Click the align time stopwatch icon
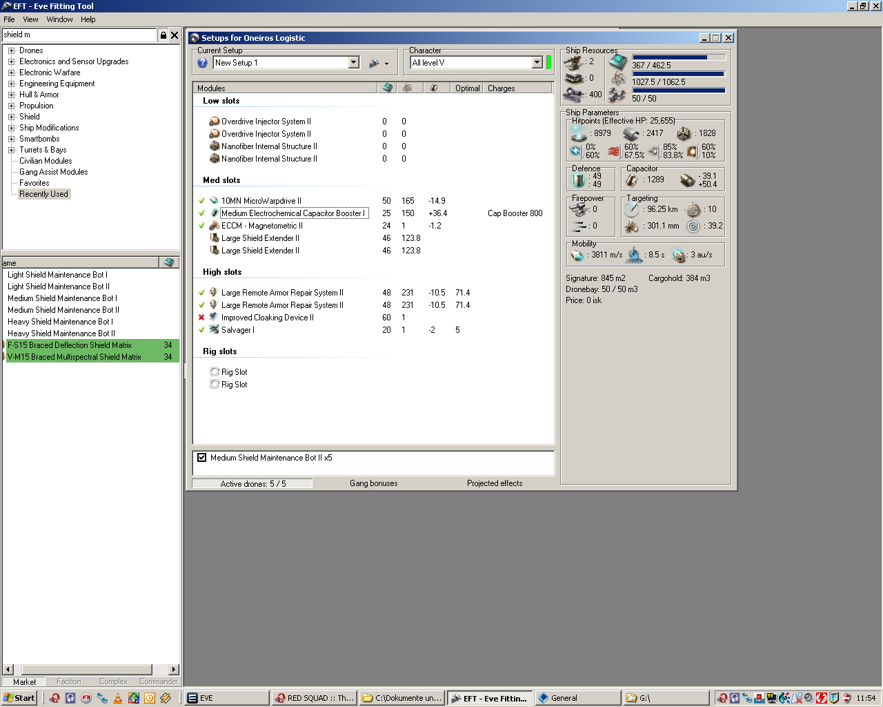 [x=635, y=255]
